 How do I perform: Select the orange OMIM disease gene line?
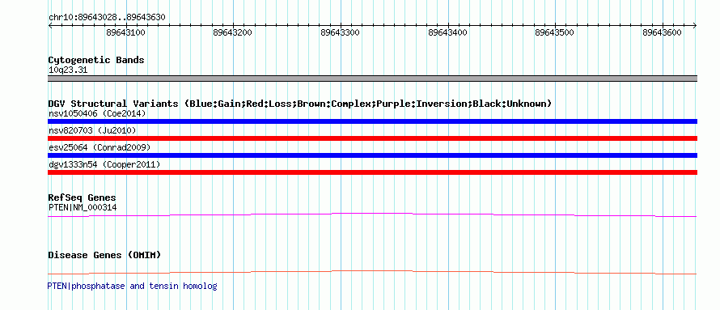click(x=372, y=272)
